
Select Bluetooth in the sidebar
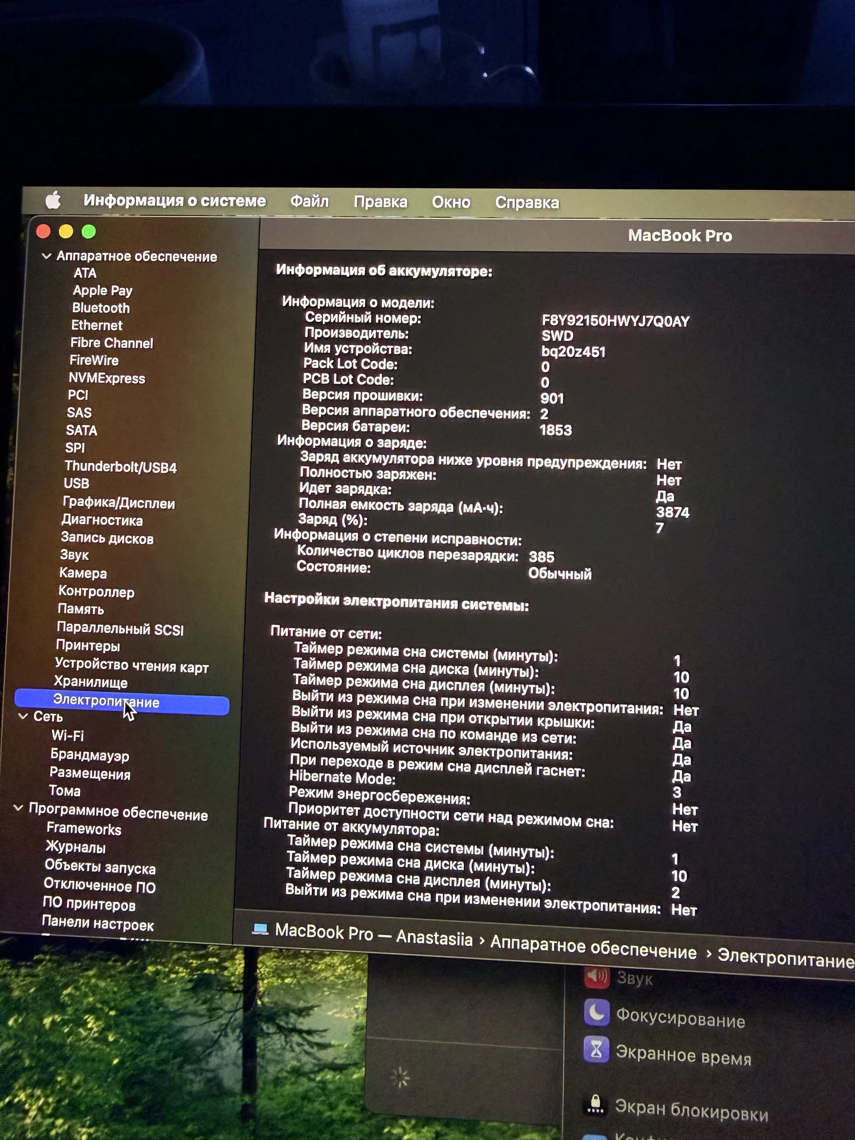click(x=101, y=308)
